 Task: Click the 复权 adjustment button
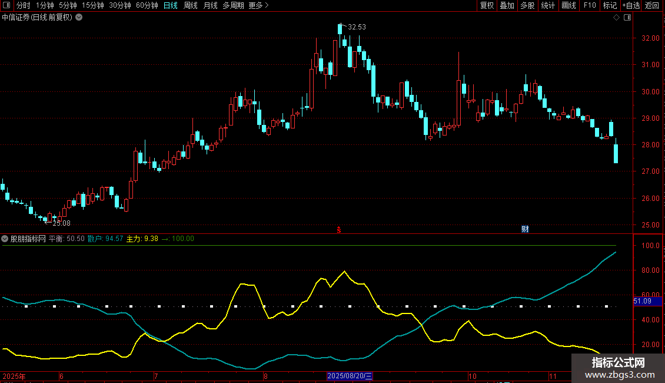pyautogui.click(x=487, y=5)
